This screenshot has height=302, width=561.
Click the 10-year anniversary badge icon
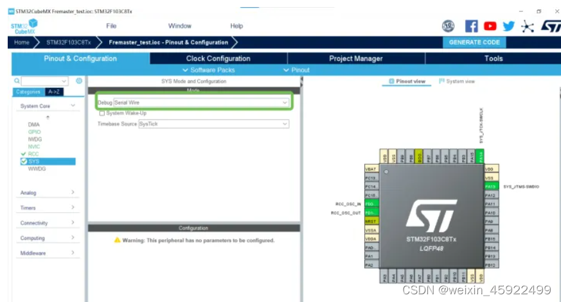point(448,26)
